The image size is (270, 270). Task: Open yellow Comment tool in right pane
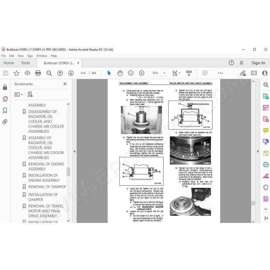coord(266,130)
